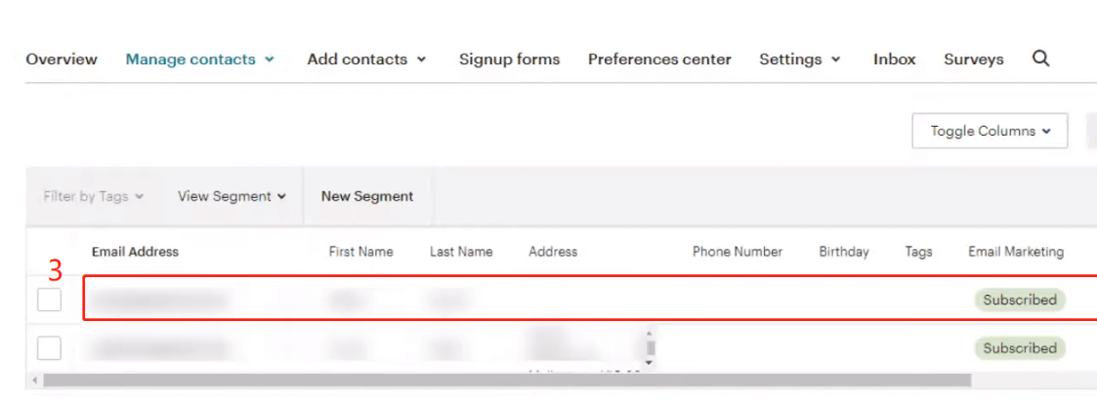Screen dimensions: 1097x402
Task: Open the Settings menu
Action: 799,60
